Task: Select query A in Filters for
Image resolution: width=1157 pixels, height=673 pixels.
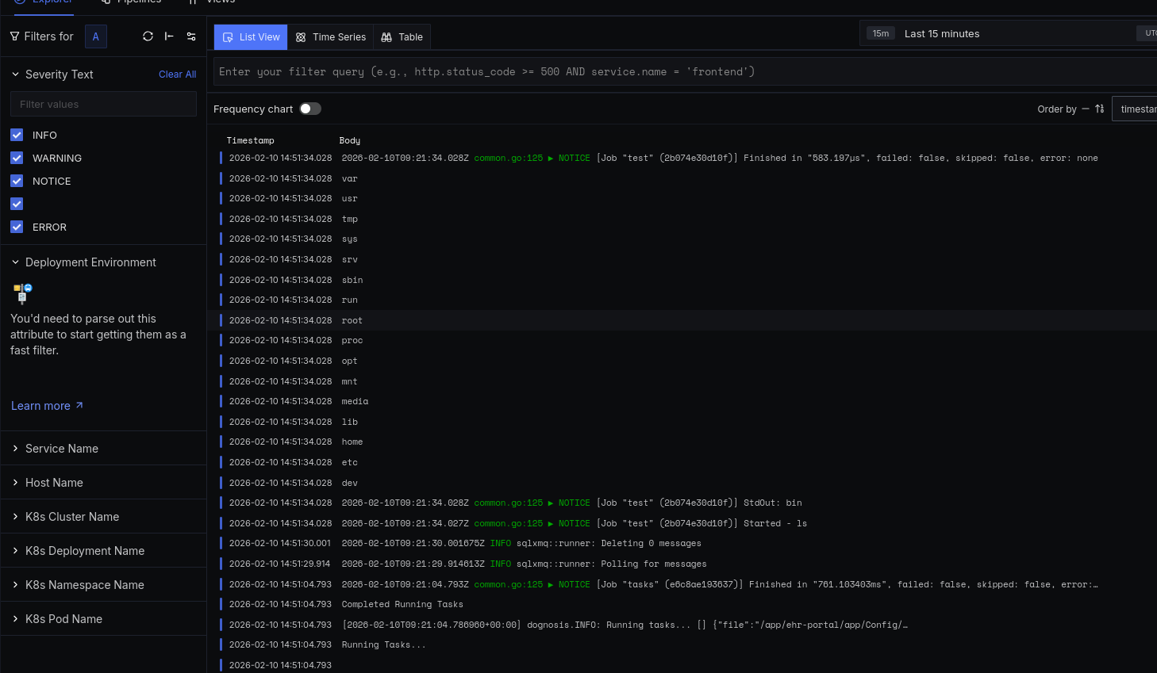Action: [96, 36]
